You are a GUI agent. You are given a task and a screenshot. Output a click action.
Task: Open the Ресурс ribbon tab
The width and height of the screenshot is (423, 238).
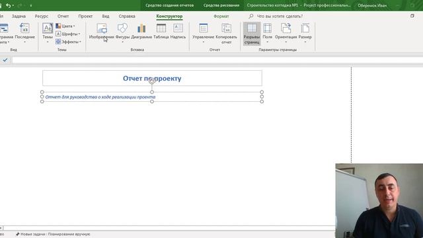click(x=41, y=16)
